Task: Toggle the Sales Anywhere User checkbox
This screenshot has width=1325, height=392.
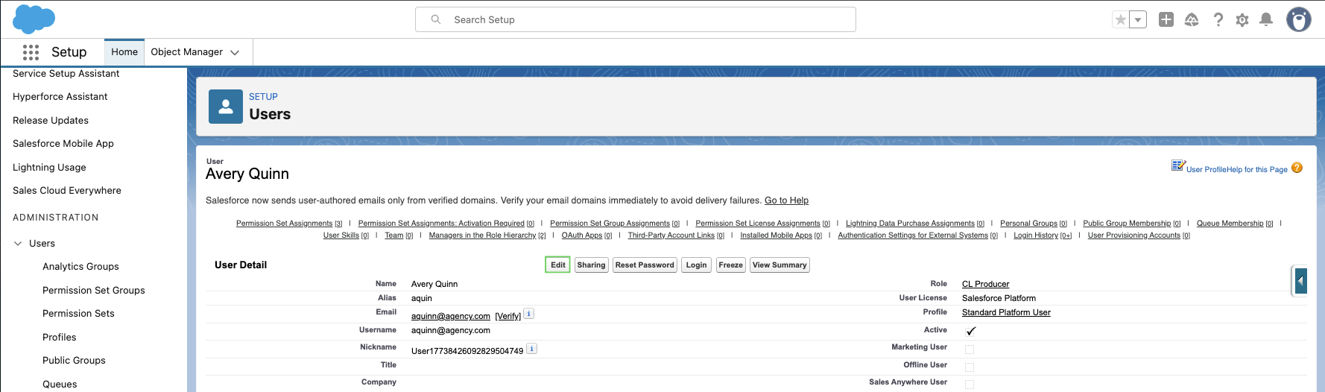Action: tap(970, 385)
